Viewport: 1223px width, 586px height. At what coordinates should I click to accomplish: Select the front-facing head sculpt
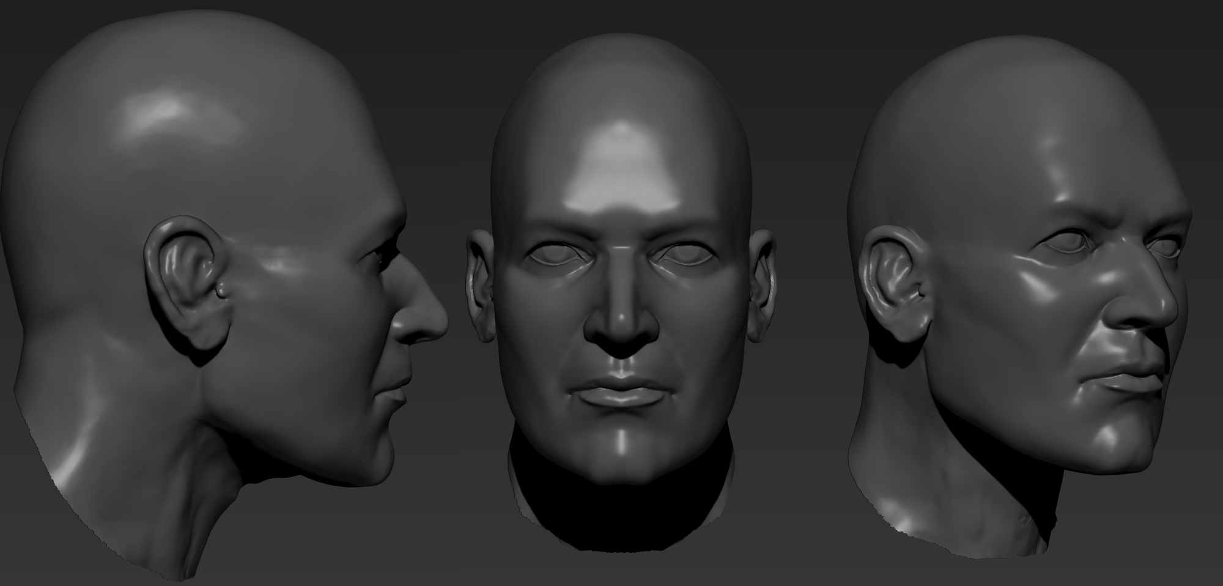click(x=621, y=294)
